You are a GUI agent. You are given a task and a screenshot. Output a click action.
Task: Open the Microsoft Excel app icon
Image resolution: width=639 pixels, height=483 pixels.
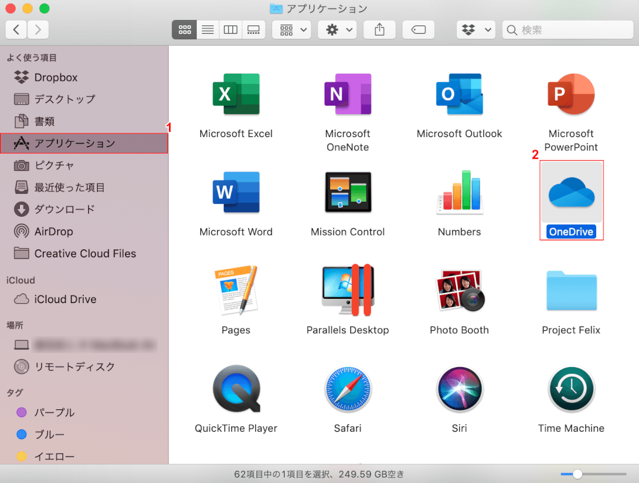point(236,94)
